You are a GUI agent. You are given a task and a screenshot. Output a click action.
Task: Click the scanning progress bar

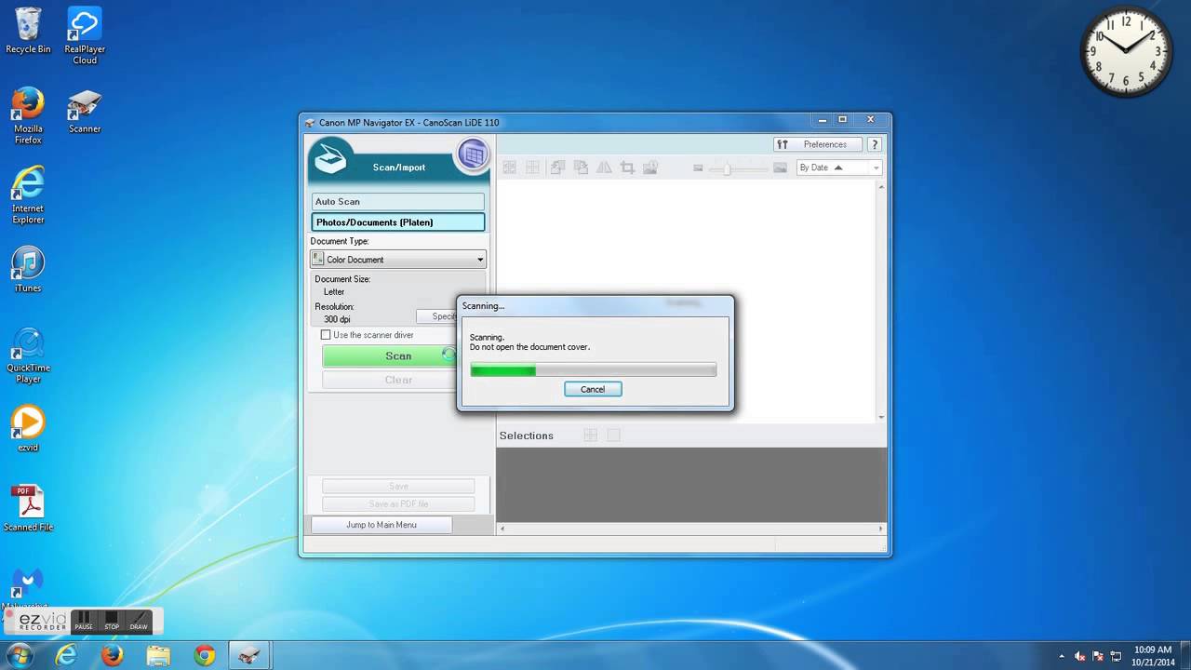pyautogui.click(x=593, y=369)
